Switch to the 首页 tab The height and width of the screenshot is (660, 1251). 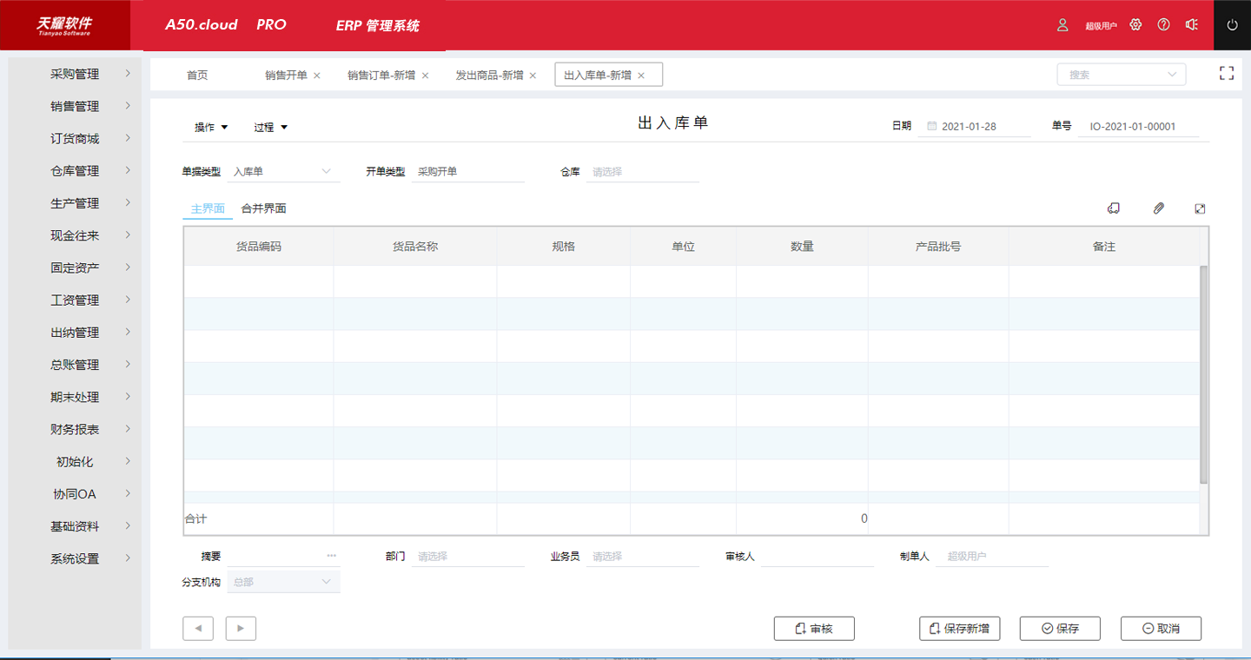[197, 76]
